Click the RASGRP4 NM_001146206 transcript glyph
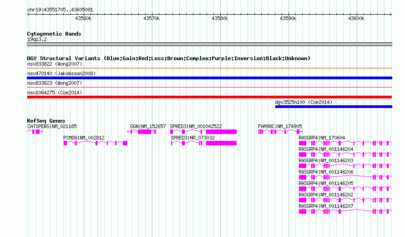405x237 pixels. tap(345, 177)
